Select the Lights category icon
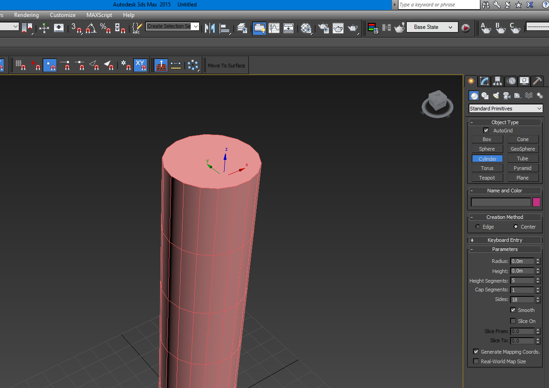This screenshot has height=388, width=549. [496, 95]
